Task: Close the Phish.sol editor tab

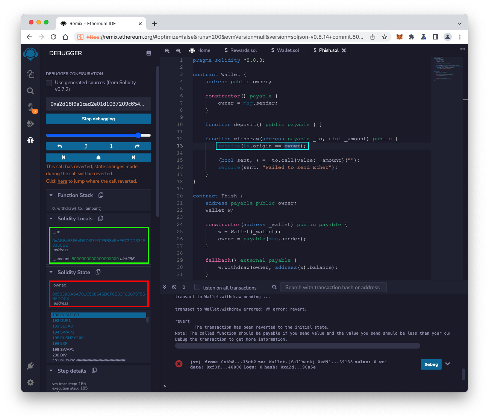Action: 344,50
